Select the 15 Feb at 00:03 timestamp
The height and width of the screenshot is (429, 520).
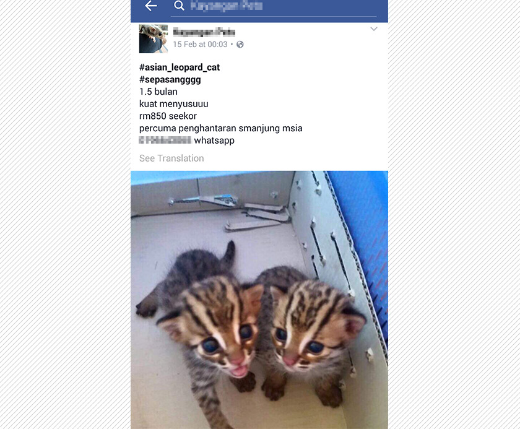click(x=201, y=45)
